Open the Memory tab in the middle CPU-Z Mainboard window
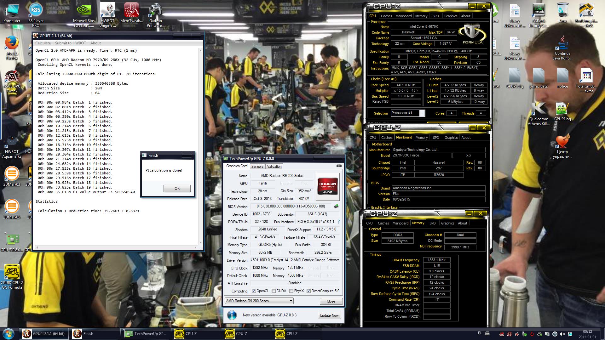Screen dimensions: 605x340 coord(422,138)
